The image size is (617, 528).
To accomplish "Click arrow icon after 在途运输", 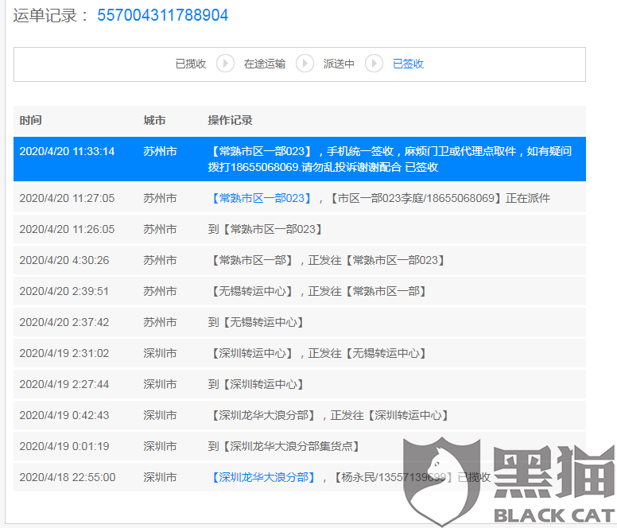I will coord(305,64).
